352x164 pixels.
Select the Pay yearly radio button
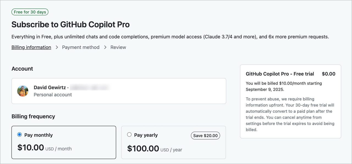coord(129,135)
